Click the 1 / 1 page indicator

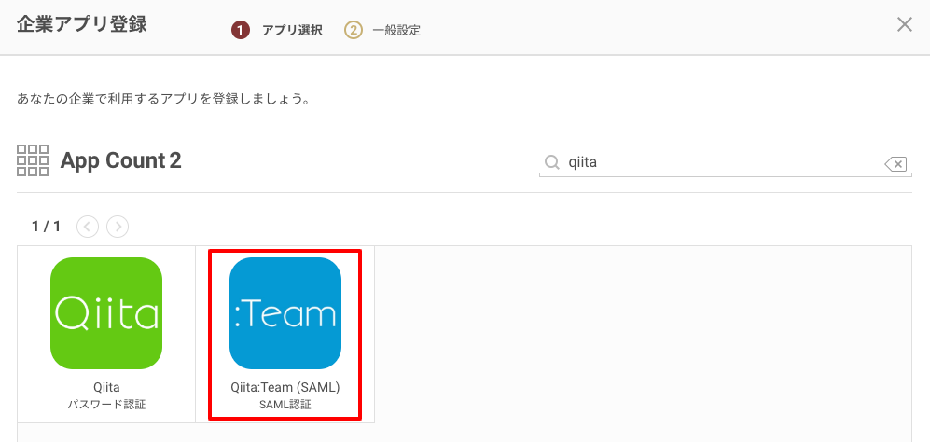(x=47, y=226)
